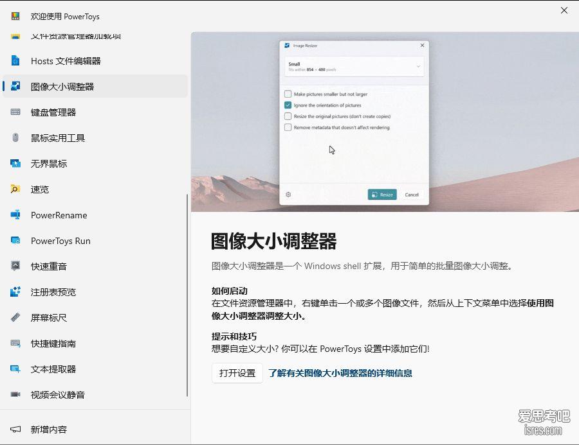Click the Video Conference Mute camera icon
The width and height of the screenshot is (579, 445).
(x=15, y=394)
